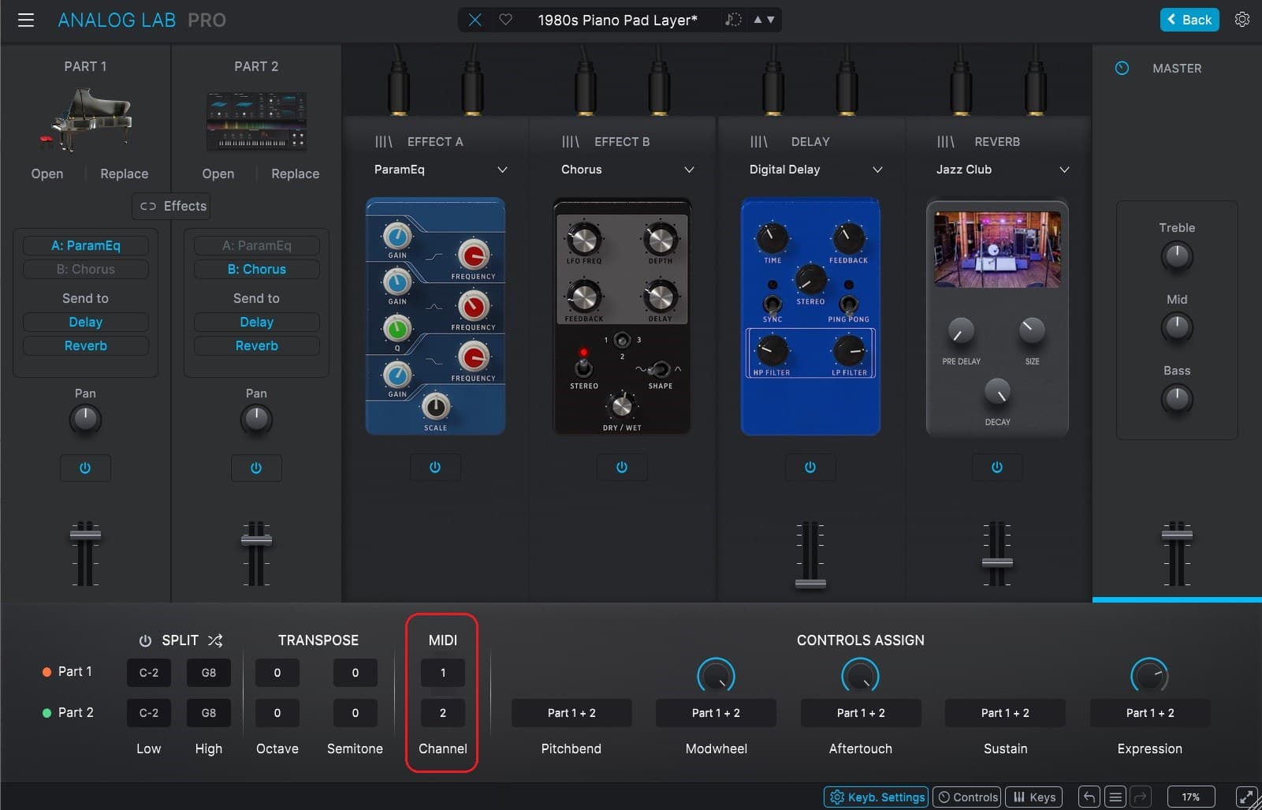Viewport: 1262px width, 810px height.
Task: Click the resize icon in bottom corner
Action: coord(1245,797)
